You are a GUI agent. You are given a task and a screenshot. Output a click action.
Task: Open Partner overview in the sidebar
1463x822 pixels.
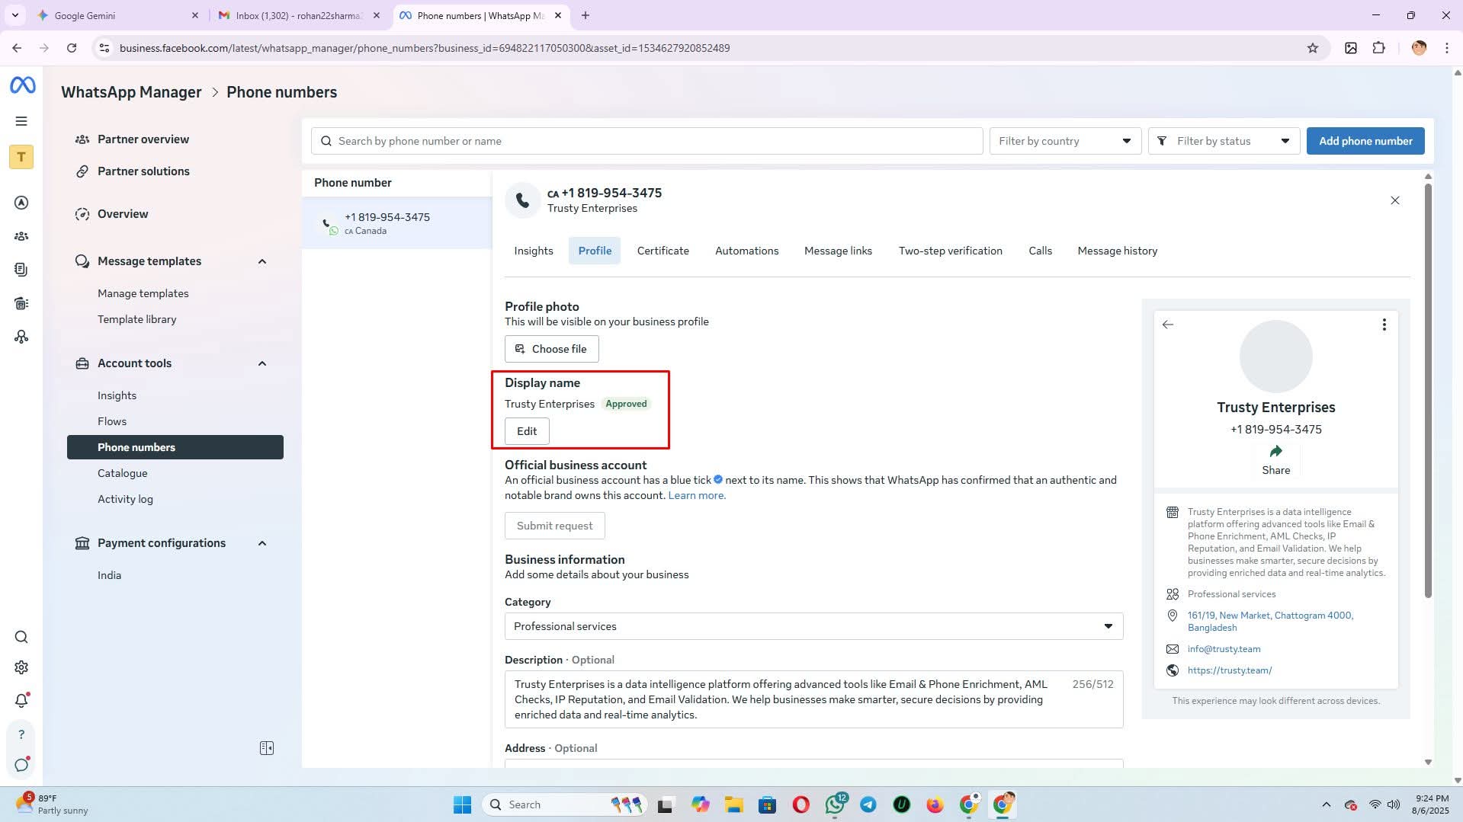pyautogui.click(x=143, y=139)
